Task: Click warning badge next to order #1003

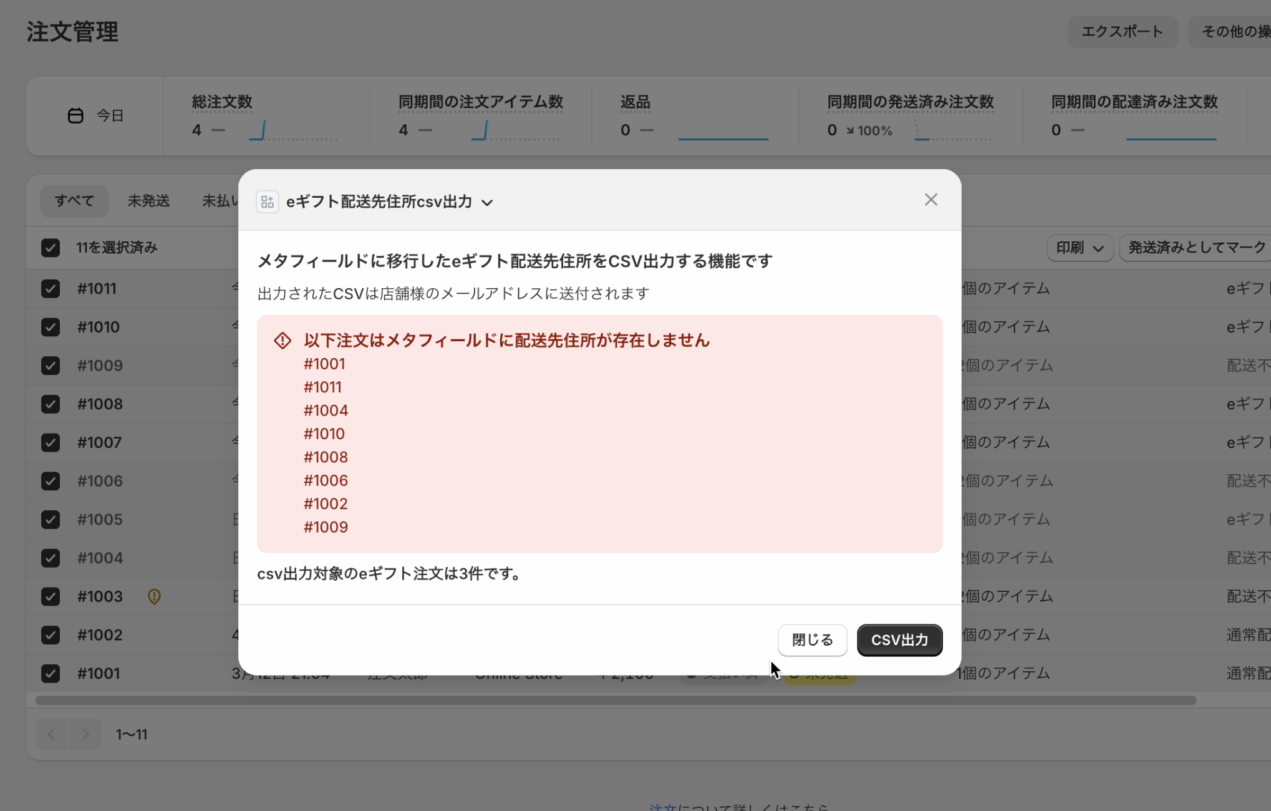Action: click(154, 596)
